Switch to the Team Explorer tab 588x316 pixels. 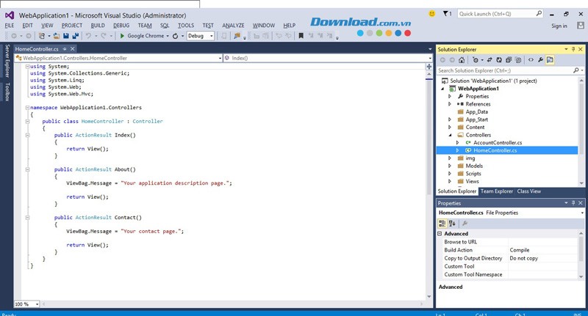point(497,191)
